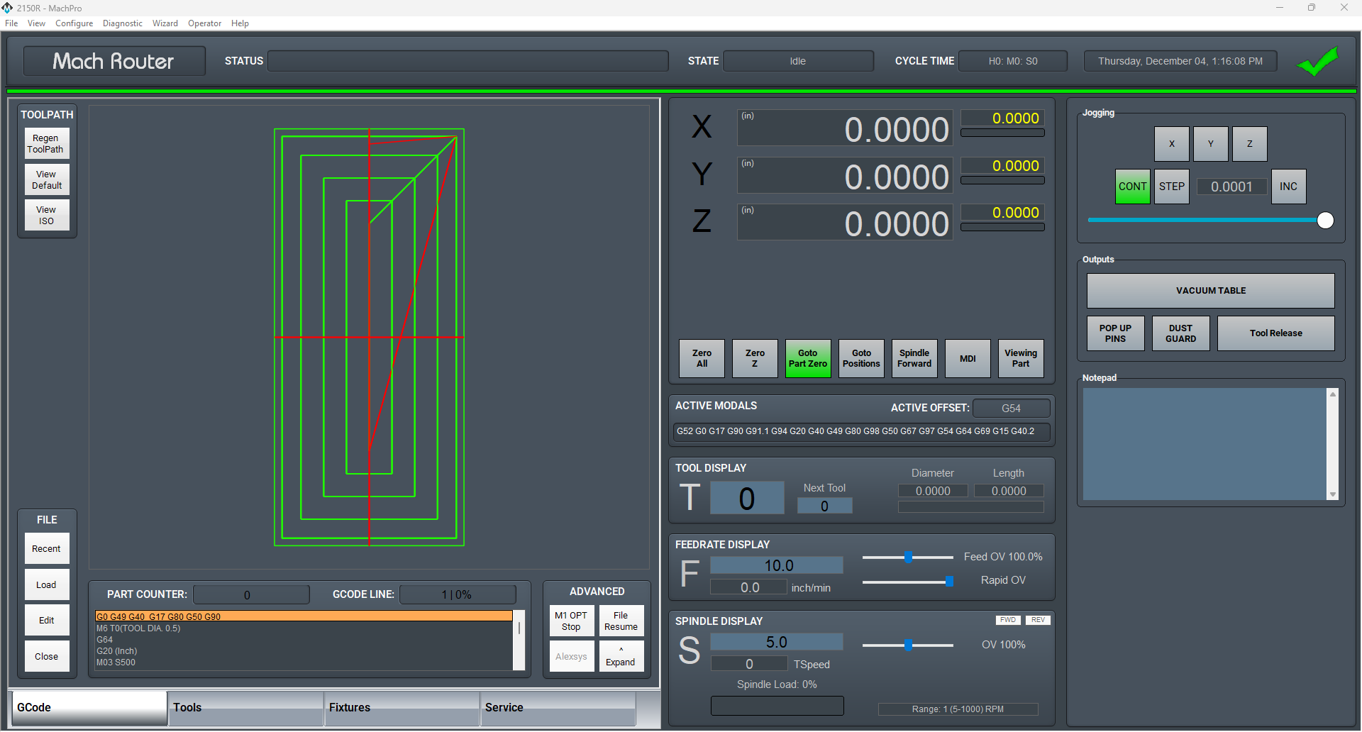
Task: Activate Goto Part Zero
Action: pos(807,358)
